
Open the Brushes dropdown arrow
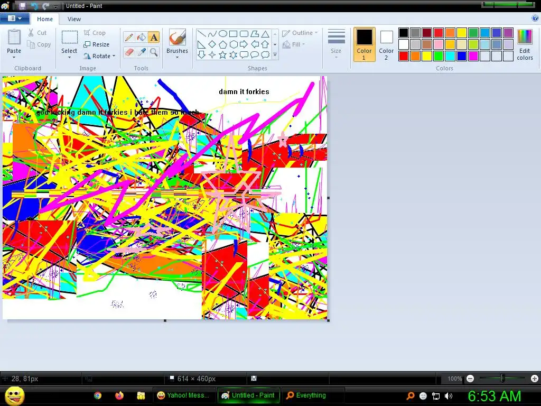tap(178, 57)
